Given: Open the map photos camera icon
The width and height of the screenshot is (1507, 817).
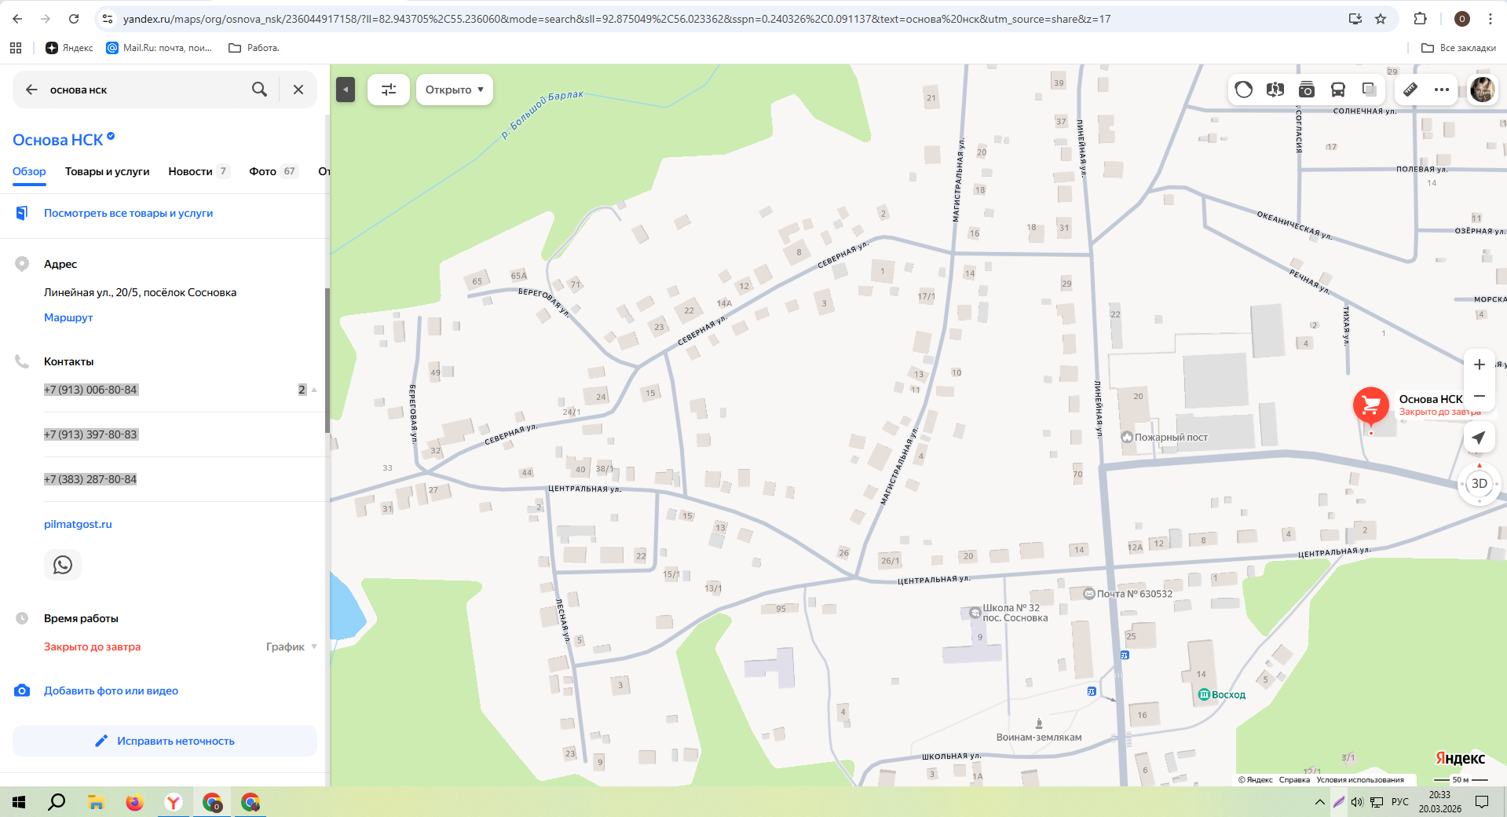Looking at the screenshot, I should click(1307, 90).
